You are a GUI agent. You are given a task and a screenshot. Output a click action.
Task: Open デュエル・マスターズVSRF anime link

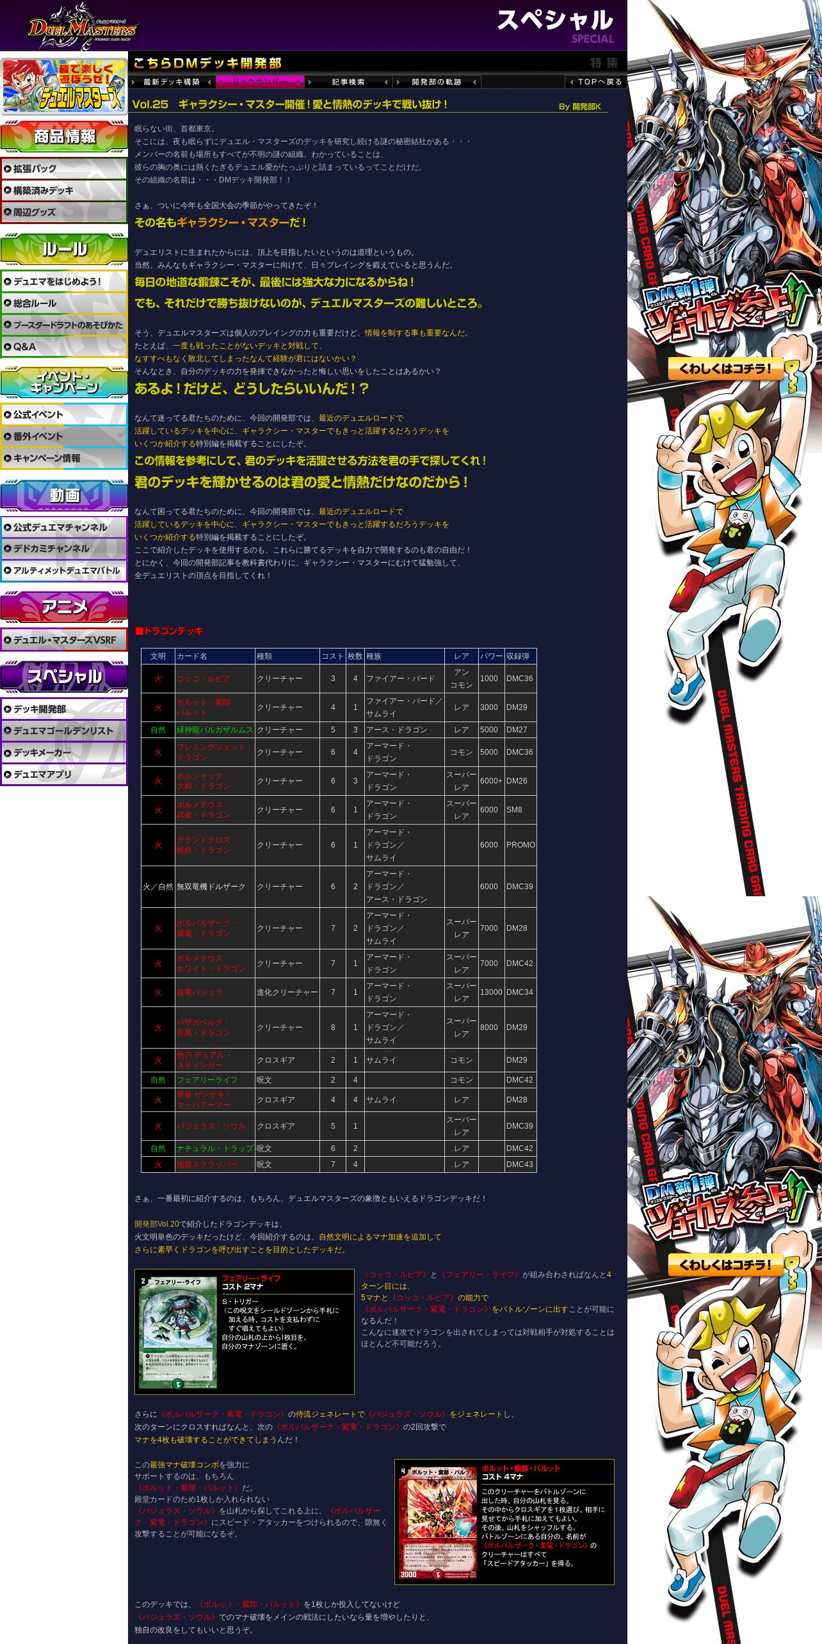coord(64,640)
